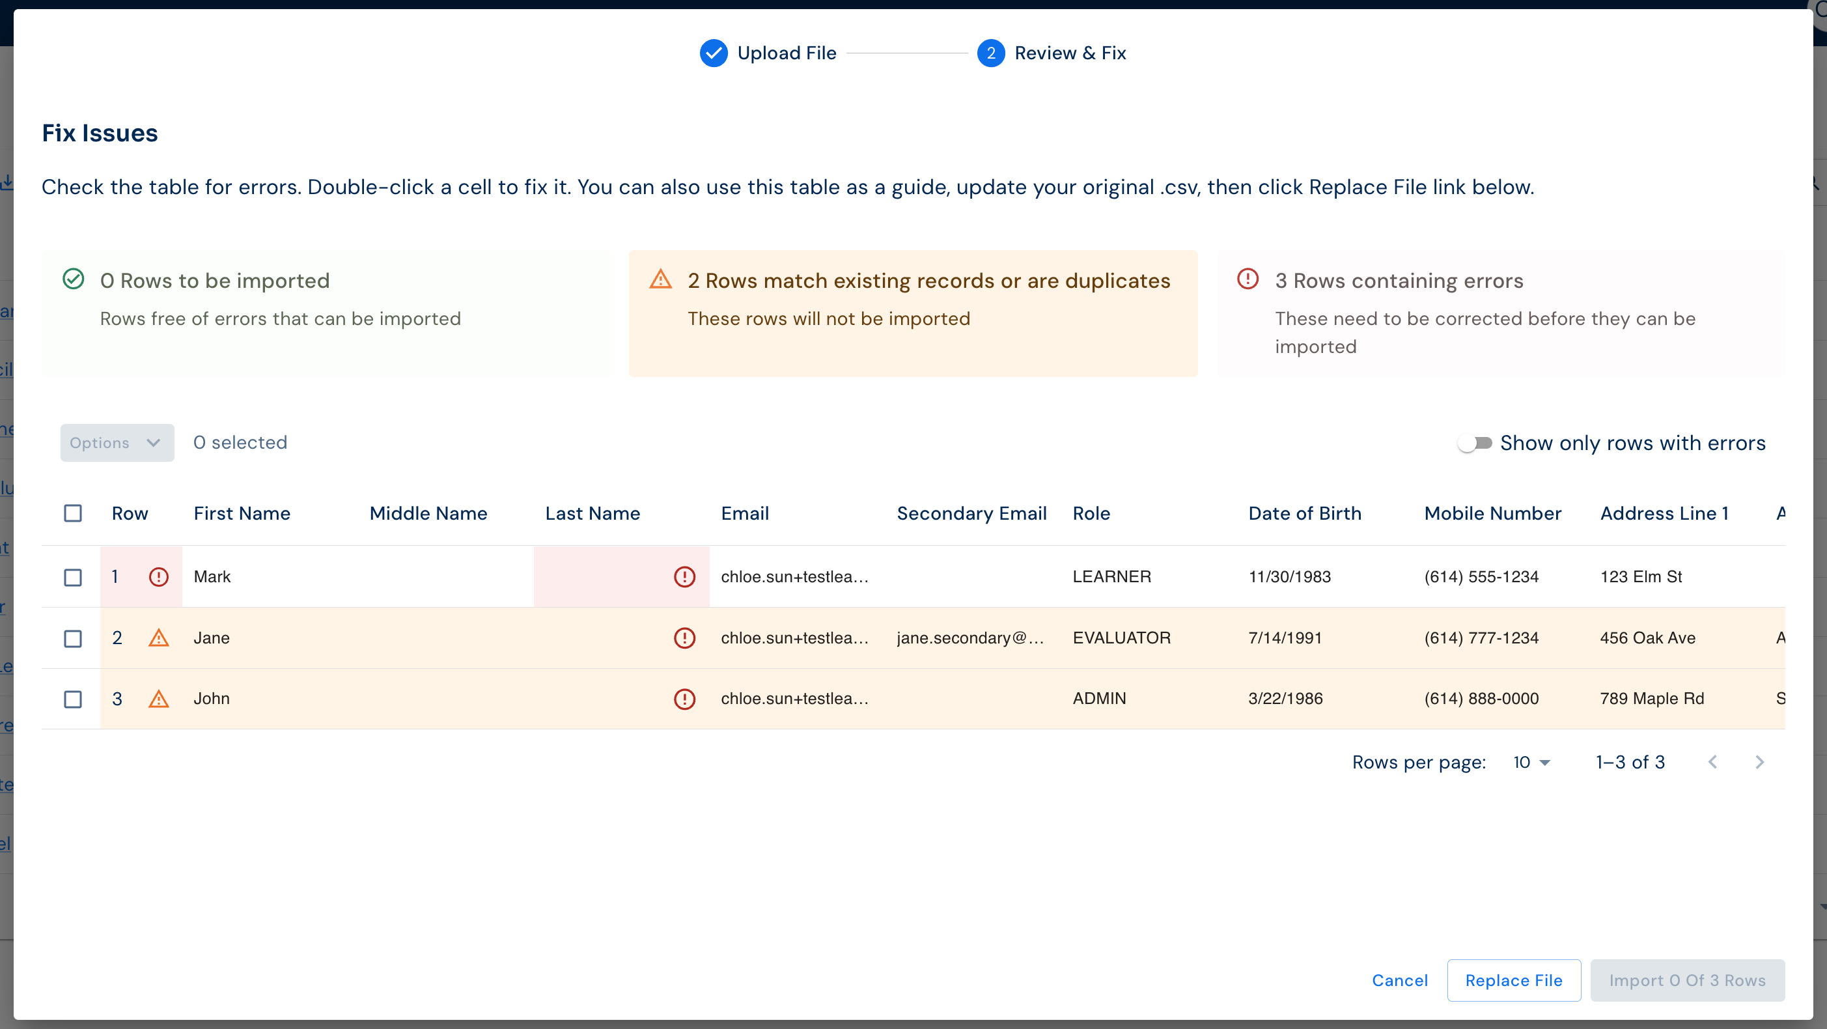Viewport: 1827px width, 1029px height.
Task: Open the Options dropdown
Action: 117,443
